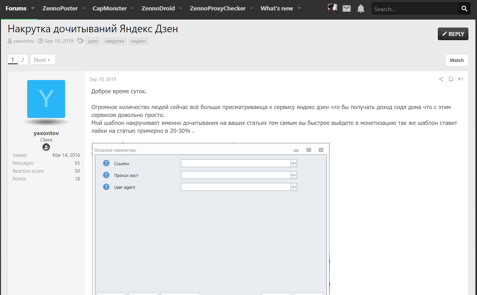The height and width of the screenshot is (295, 477).
Task: Expand the What's new dropdown arrow
Action: click(299, 8)
